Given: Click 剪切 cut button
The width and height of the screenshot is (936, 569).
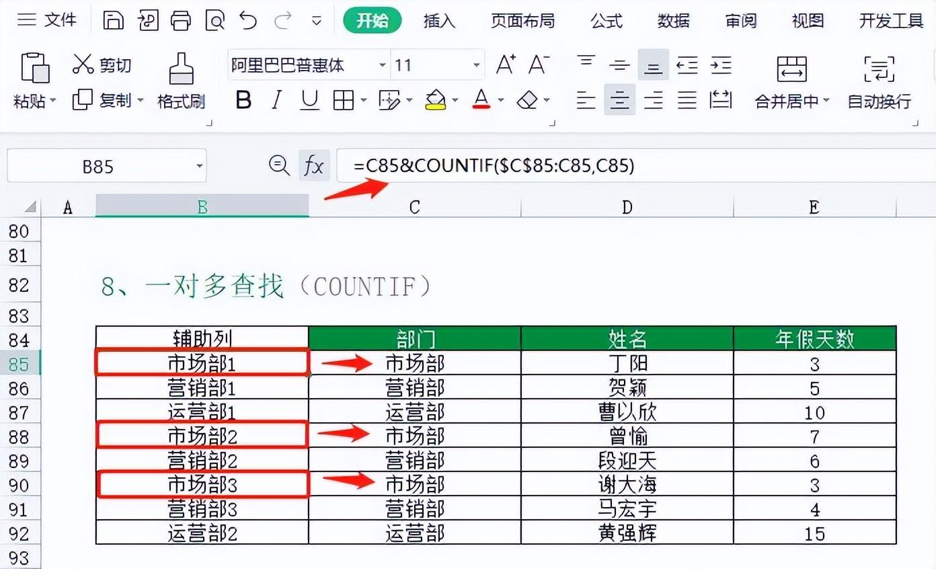Looking at the screenshot, I should (x=102, y=65).
